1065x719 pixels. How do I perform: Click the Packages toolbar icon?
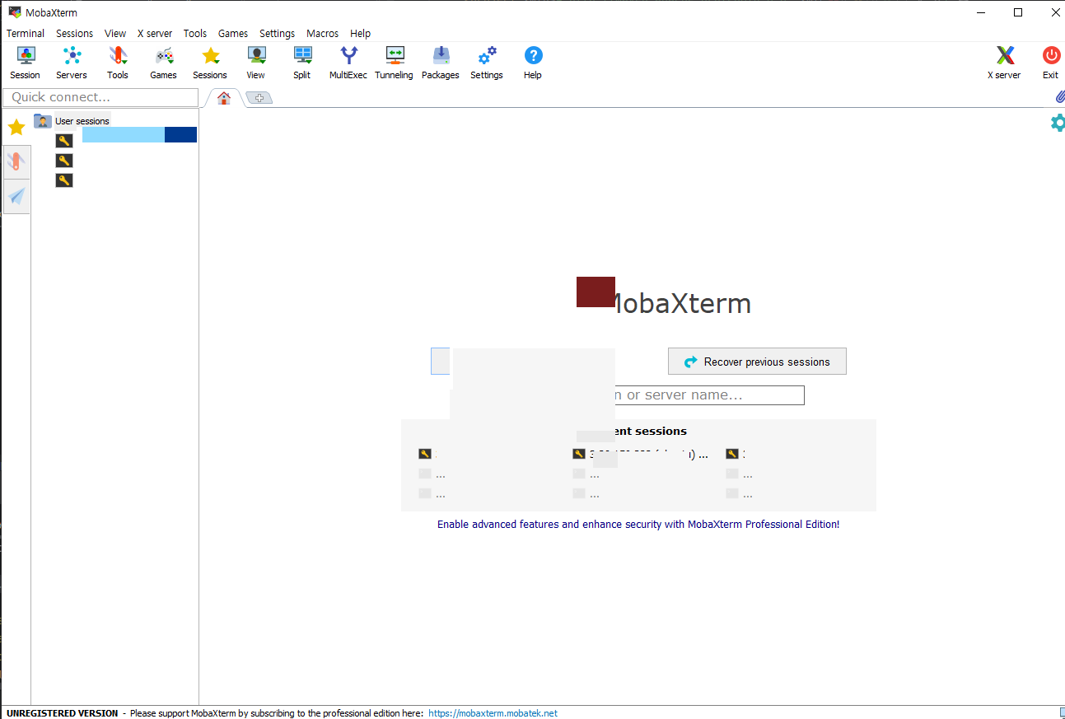click(x=441, y=63)
